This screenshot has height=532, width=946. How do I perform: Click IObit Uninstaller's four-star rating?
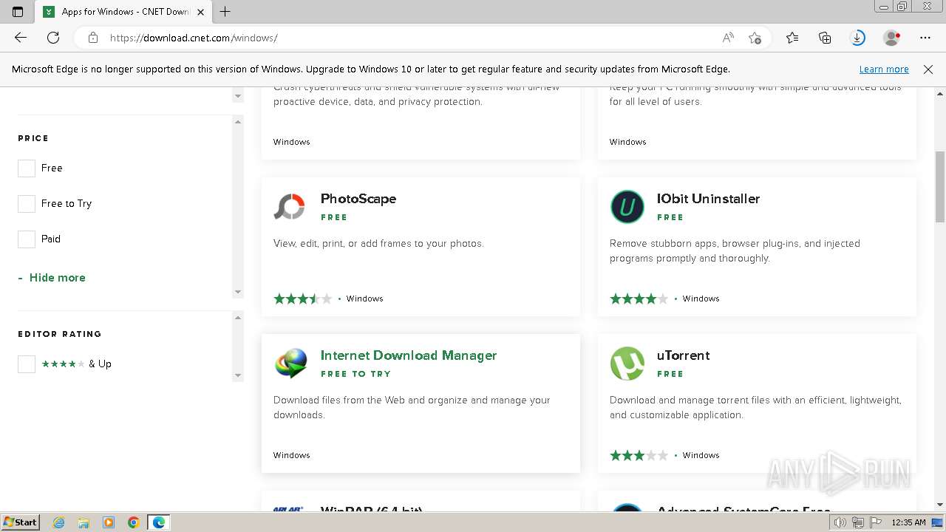pos(639,299)
